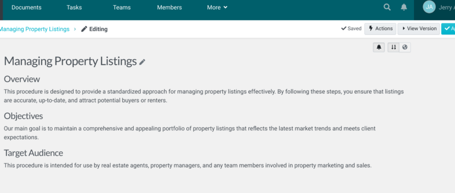Click the Overview section heading
This screenshot has width=455, height=193.
pos(22,79)
